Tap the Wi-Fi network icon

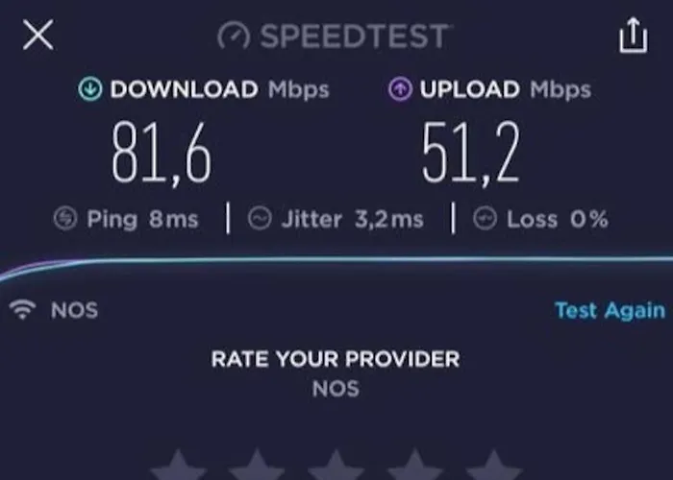pyautogui.click(x=23, y=309)
